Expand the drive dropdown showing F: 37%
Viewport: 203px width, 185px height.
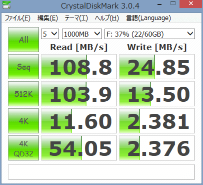pos(149,34)
